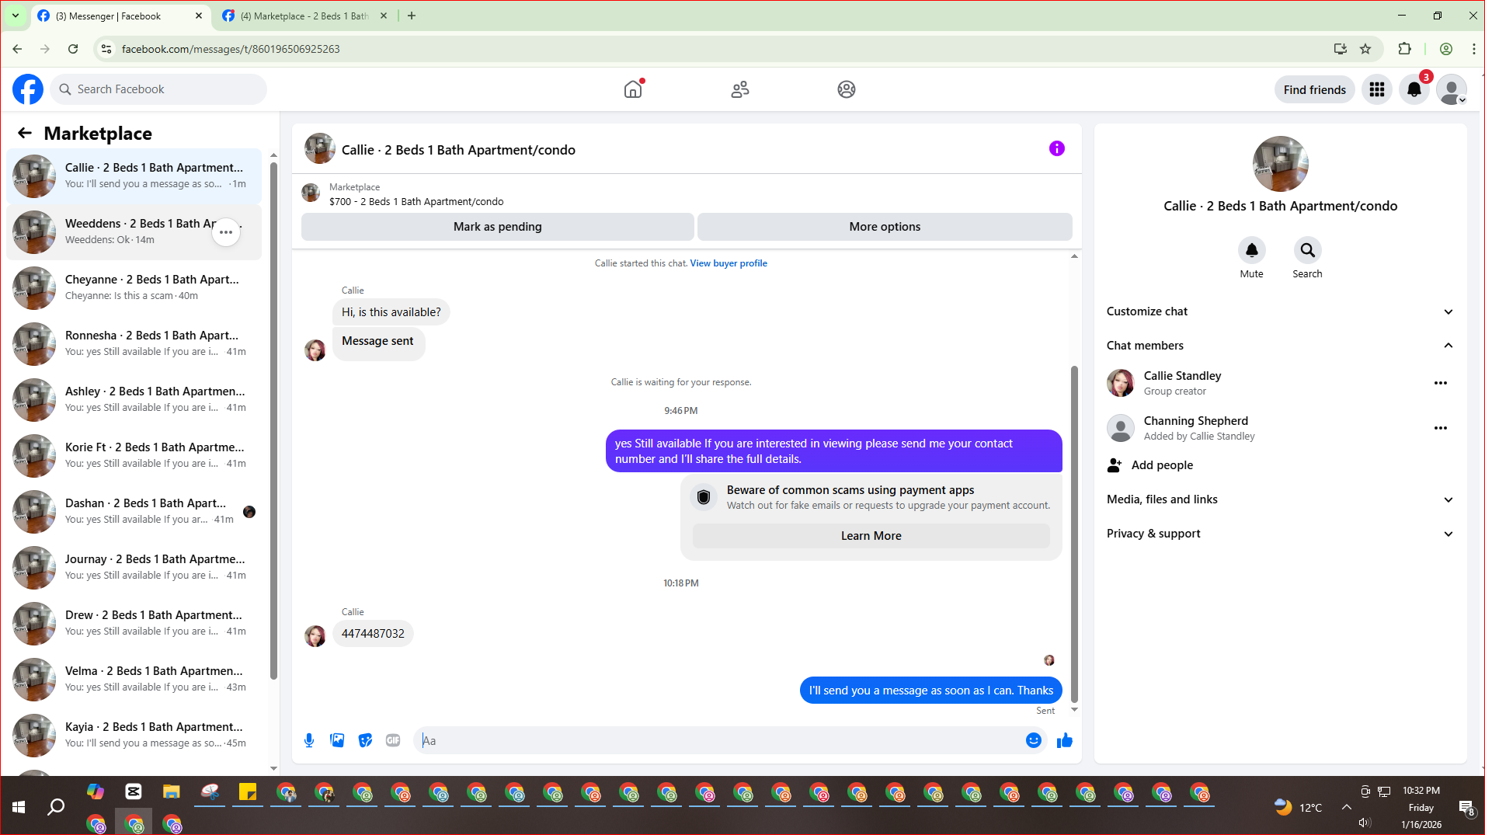This screenshot has height=835, width=1485.
Task: Reload the page
Action: click(x=73, y=49)
